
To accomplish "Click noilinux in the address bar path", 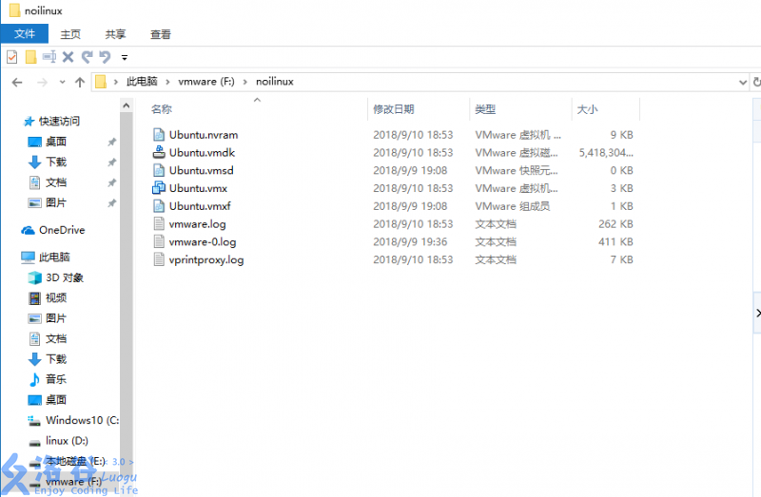I will click(275, 82).
